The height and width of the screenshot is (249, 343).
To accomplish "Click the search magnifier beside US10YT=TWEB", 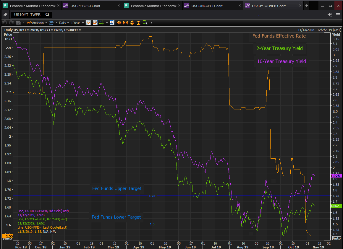I will pos(47,14).
